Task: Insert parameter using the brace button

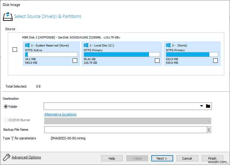Action: [x=209, y=130]
